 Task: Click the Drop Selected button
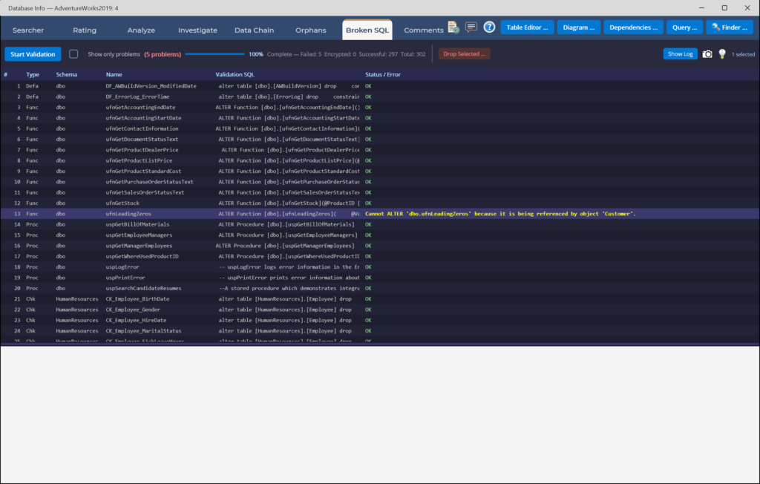(464, 54)
